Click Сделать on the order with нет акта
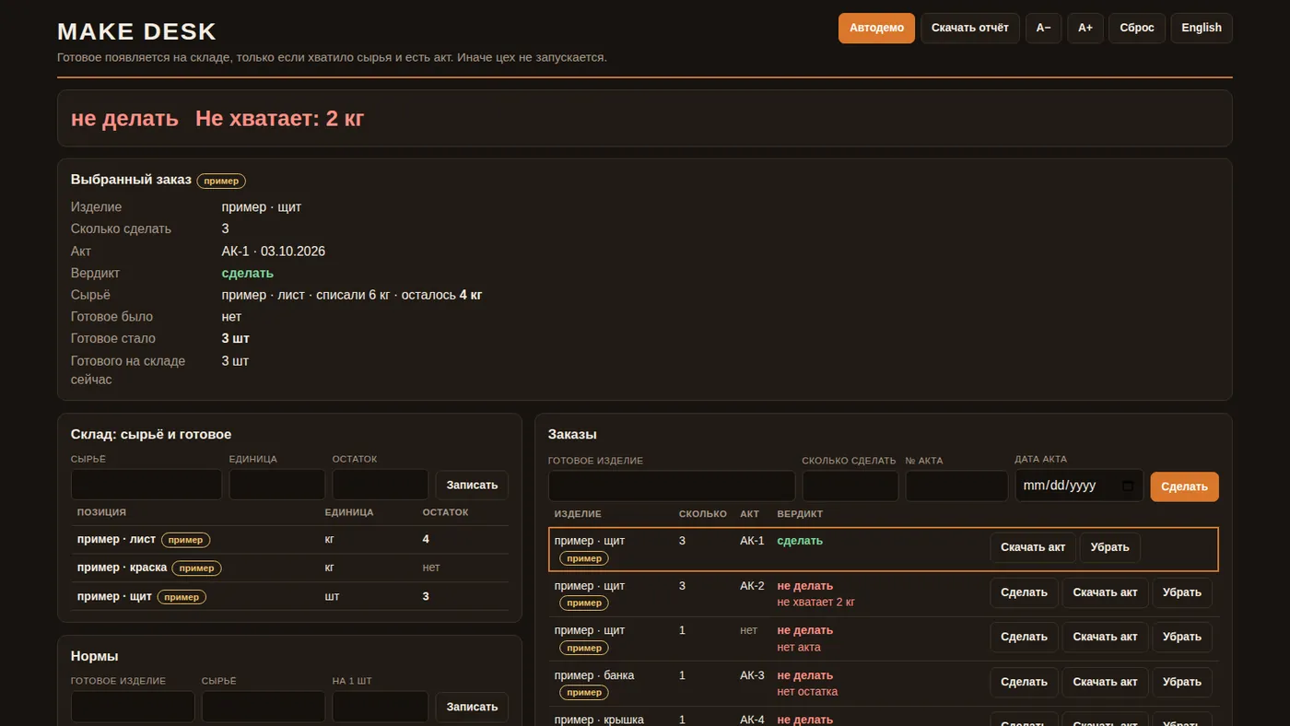The image size is (1290, 726). tap(1025, 637)
